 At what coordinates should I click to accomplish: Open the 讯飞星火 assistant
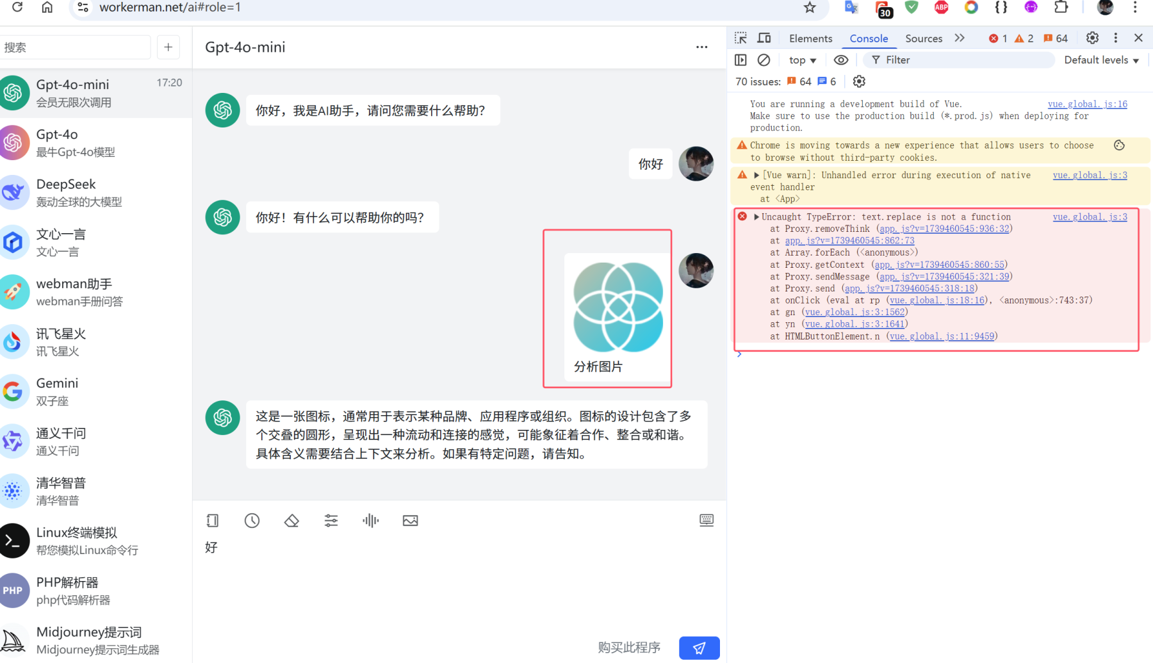[x=96, y=341]
